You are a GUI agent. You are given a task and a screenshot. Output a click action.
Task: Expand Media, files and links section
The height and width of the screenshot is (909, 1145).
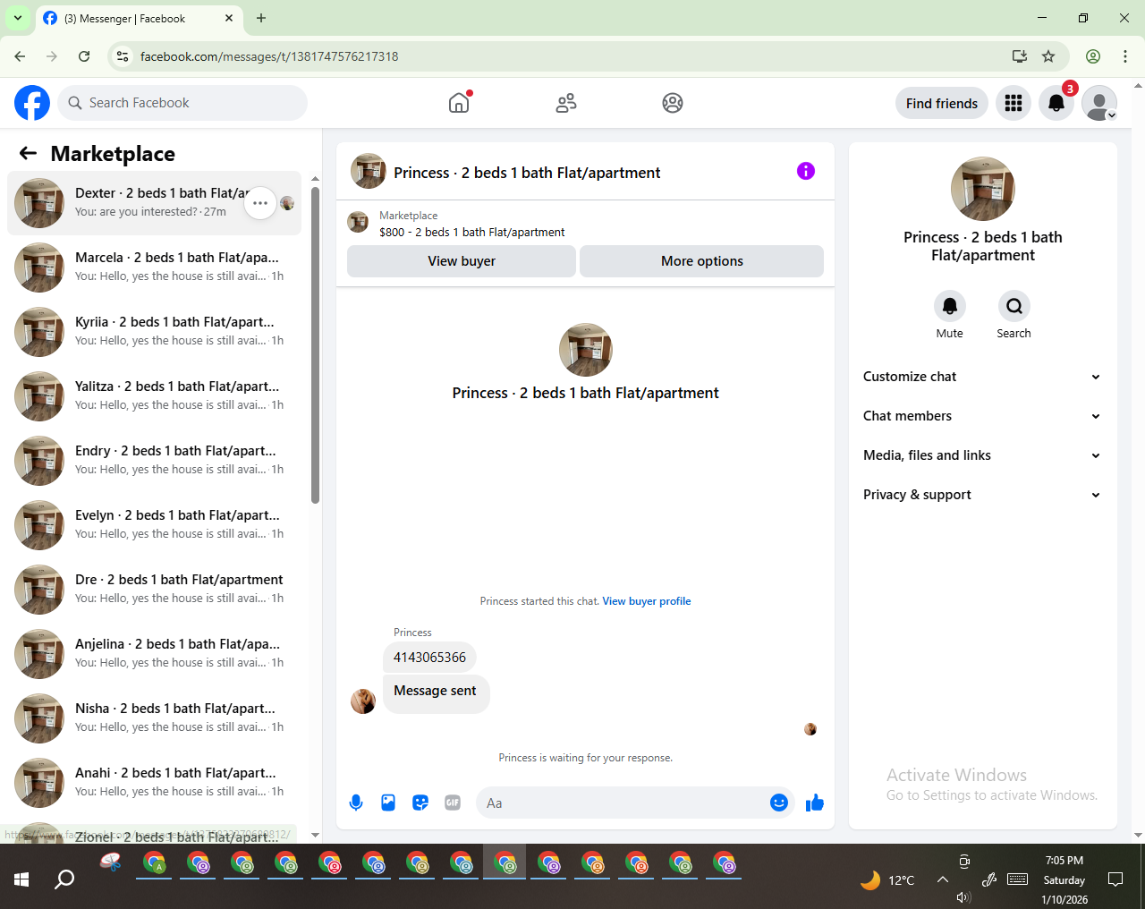click(x=982, y=455)
